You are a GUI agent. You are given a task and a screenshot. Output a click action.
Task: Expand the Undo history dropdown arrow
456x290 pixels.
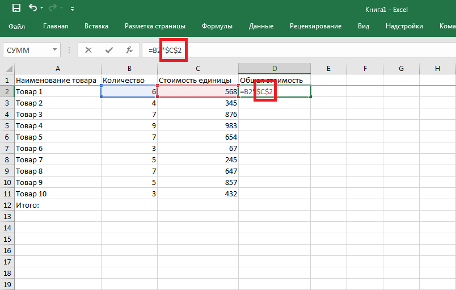tap(43, 9)
